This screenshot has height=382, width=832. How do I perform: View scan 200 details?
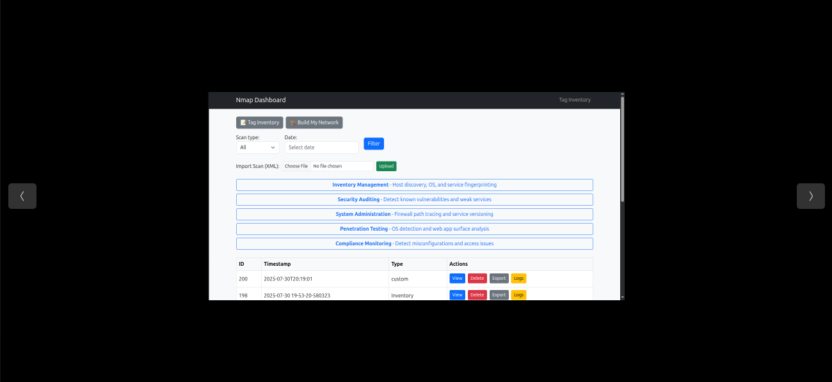pyautogui.click(x=457, y=279)
